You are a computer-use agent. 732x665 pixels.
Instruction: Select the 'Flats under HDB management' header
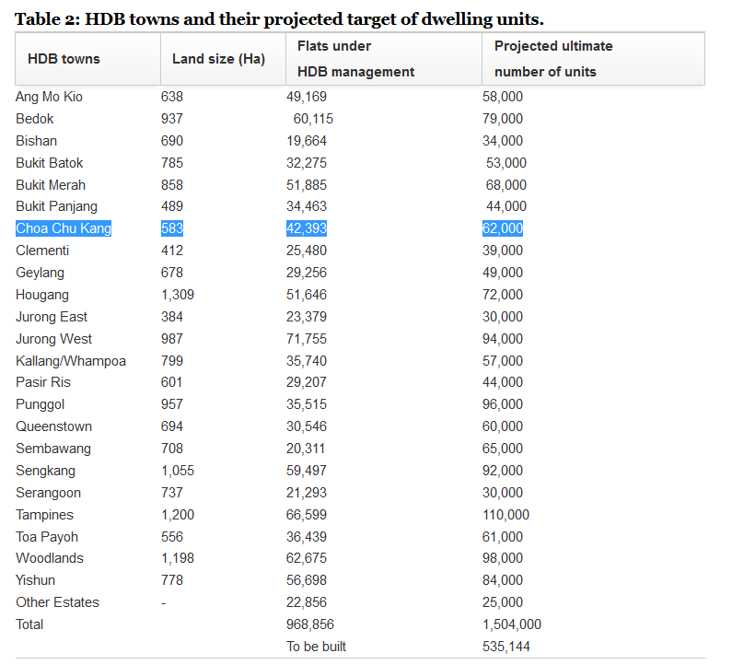coord(355,59)
